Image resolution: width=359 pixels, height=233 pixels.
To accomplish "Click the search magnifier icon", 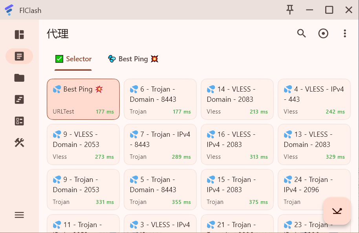I will click(x=301, y=33).
